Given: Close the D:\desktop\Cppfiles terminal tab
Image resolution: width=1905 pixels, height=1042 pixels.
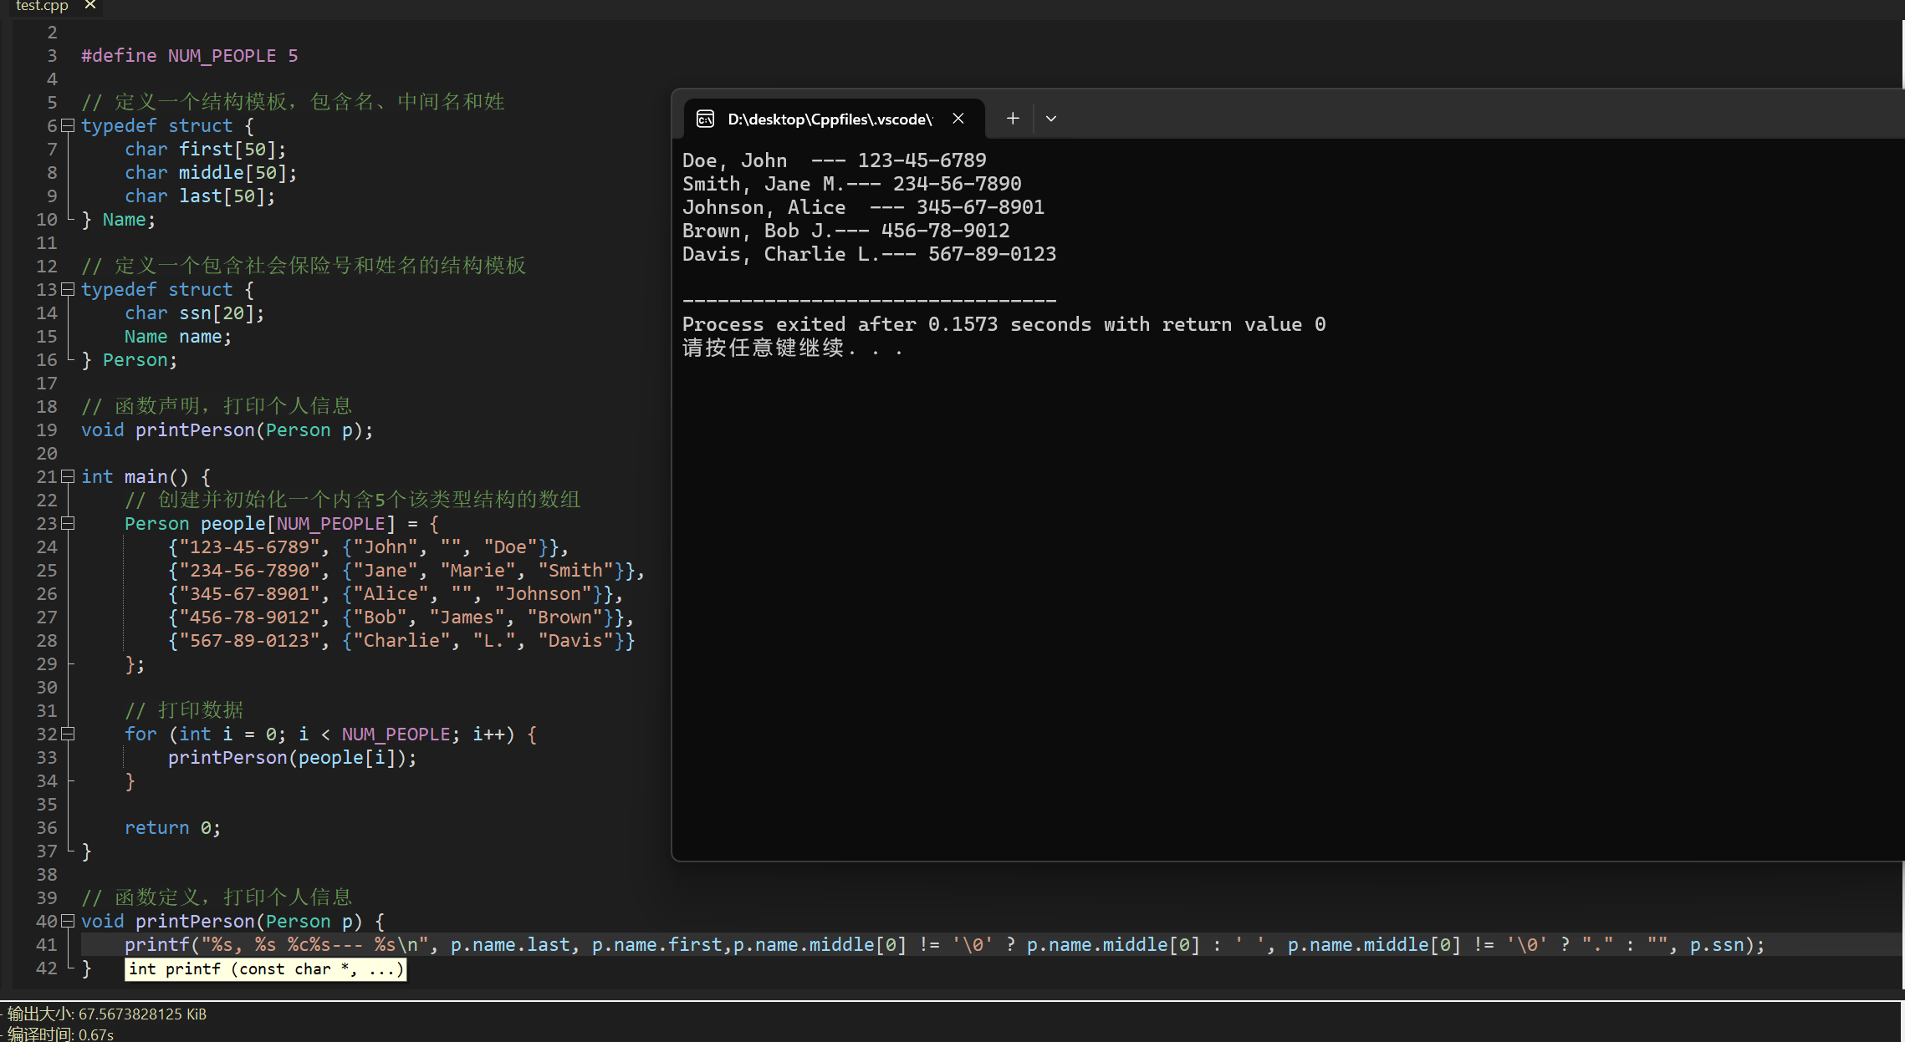Looking at the screenshot, I should [958, 119].
